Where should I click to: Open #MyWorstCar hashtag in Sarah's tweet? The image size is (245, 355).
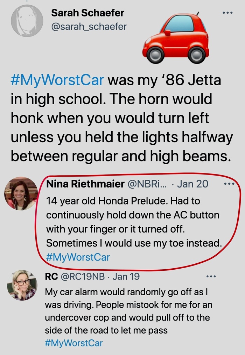[57, 80]
